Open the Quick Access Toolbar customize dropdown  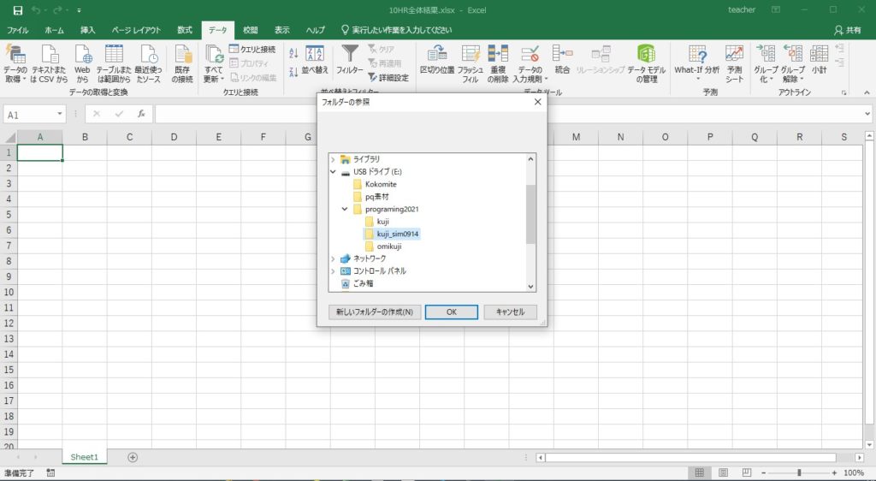(x=80, y=10)
